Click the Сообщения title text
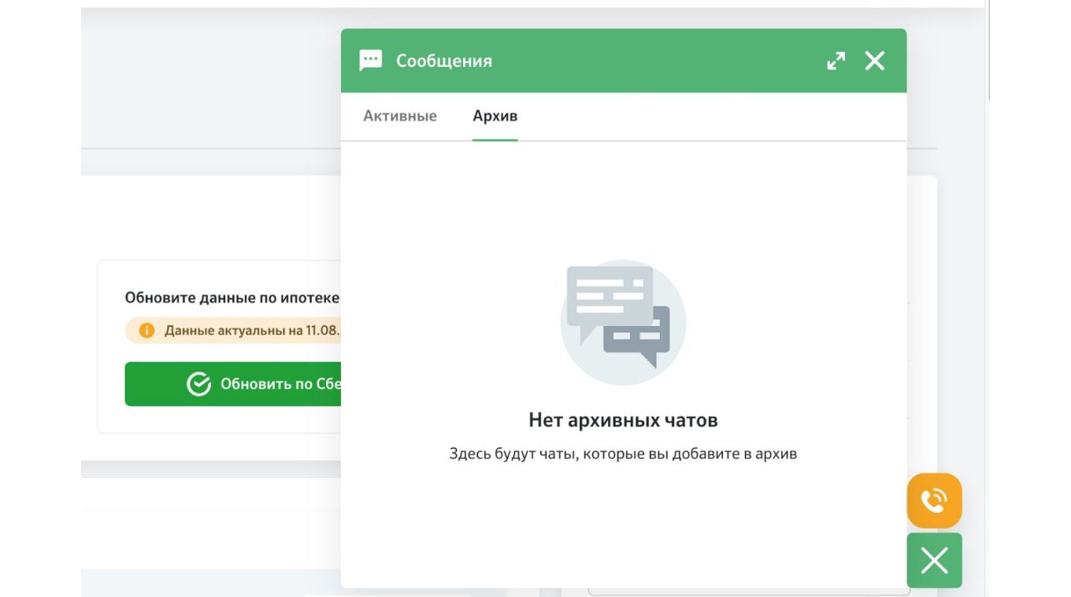The image size is (1071, 597). point(443,61)
